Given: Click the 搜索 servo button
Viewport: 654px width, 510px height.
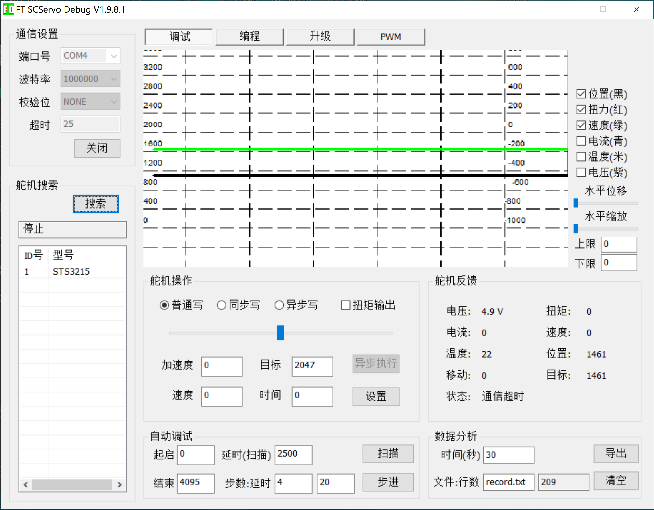Looking at the screenshot, I should coord(96,204).
